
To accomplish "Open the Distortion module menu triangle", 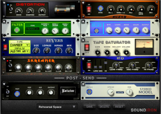I will (4, 3).
